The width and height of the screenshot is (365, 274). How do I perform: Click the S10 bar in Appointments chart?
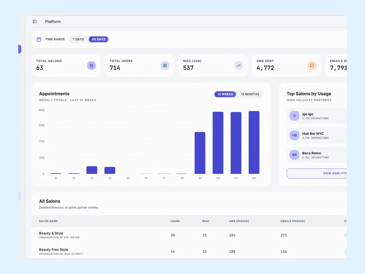[218, 143]
